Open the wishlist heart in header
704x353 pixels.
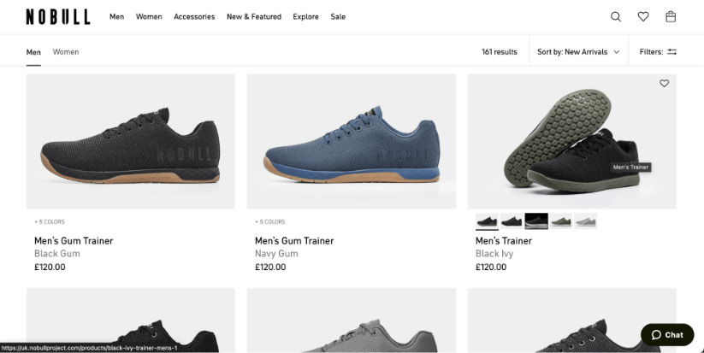[643, 16]
